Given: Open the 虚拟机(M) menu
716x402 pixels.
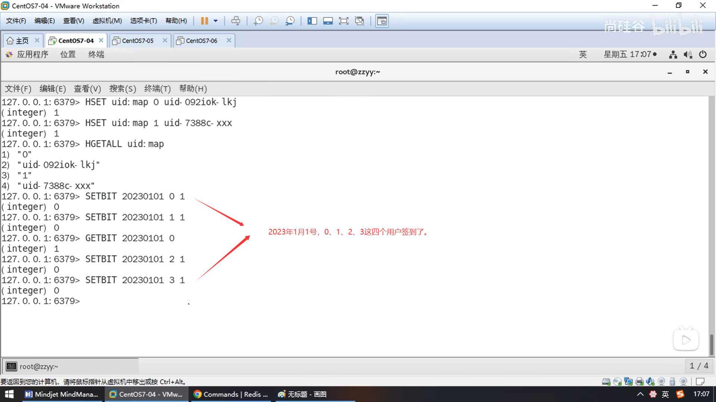Looking at the screenshot, I should [107, 21].
